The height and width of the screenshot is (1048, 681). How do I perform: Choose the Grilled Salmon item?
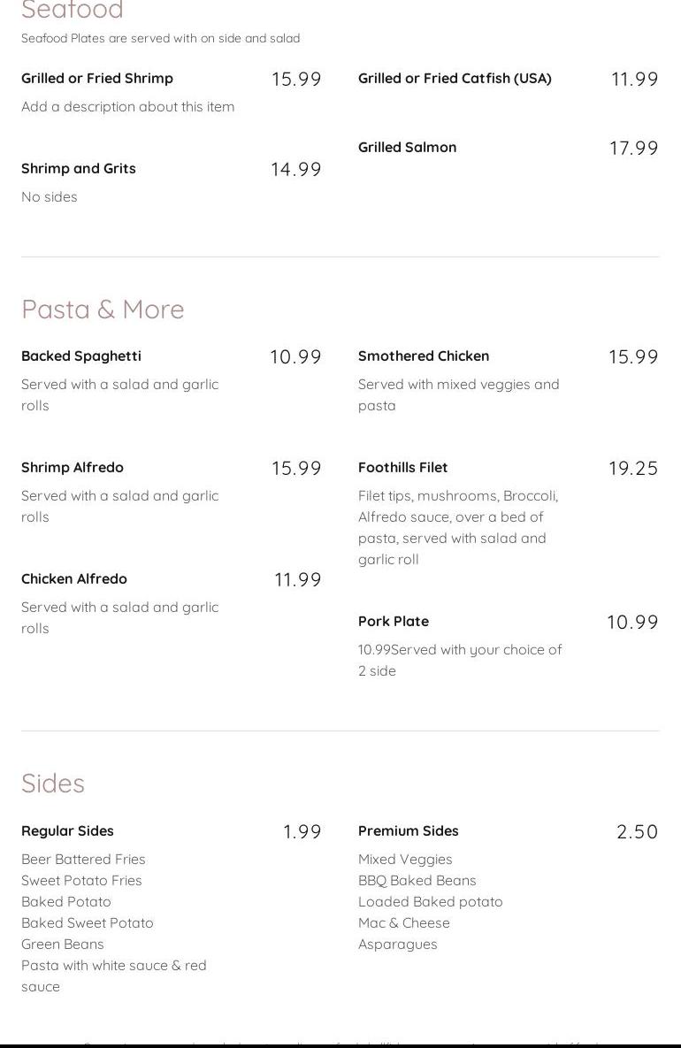pyautogui.click(x=407, y=147)
